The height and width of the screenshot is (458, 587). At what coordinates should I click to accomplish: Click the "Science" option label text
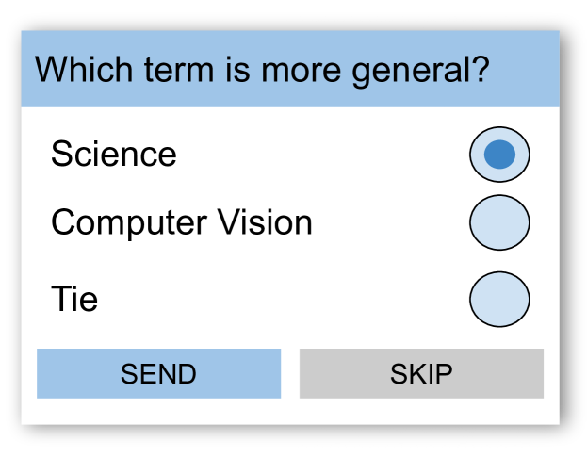click(x=114, y=155)
